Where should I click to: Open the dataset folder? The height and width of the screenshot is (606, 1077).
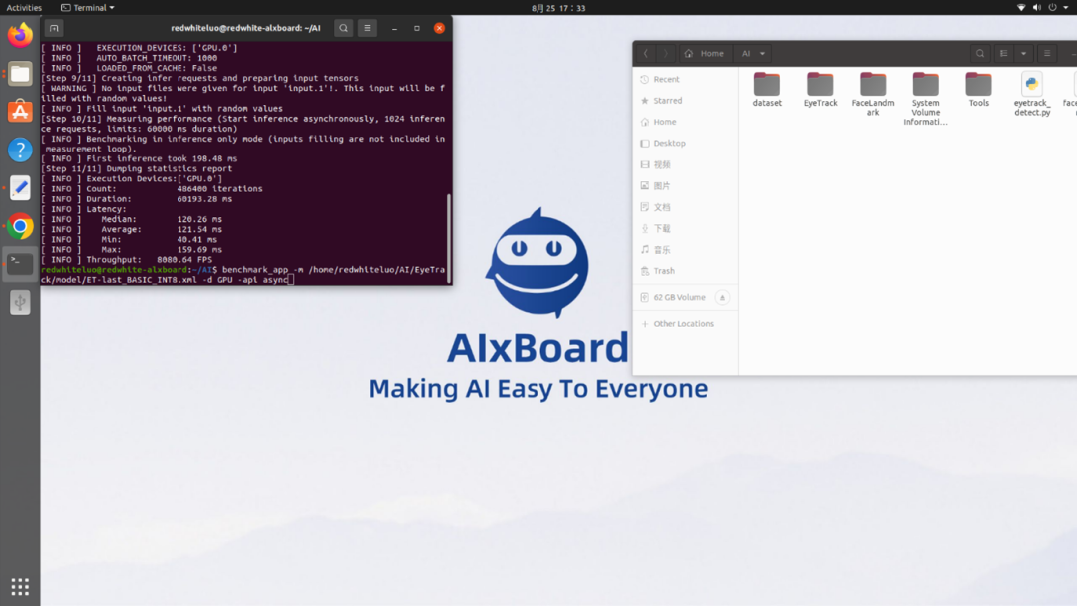click(x=767, y=90)
